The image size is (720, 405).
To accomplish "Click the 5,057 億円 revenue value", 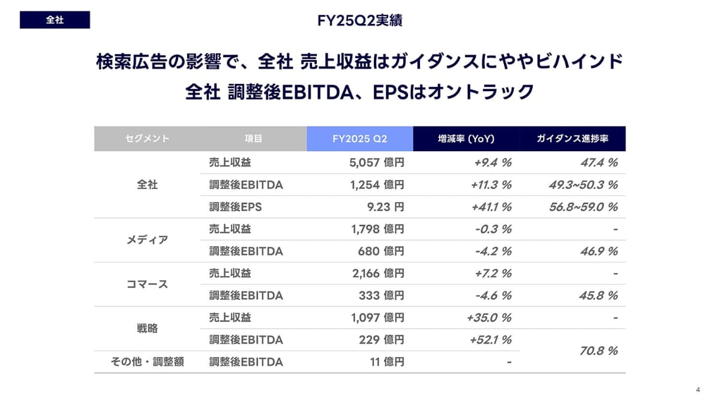I will [x=377, y=163].
